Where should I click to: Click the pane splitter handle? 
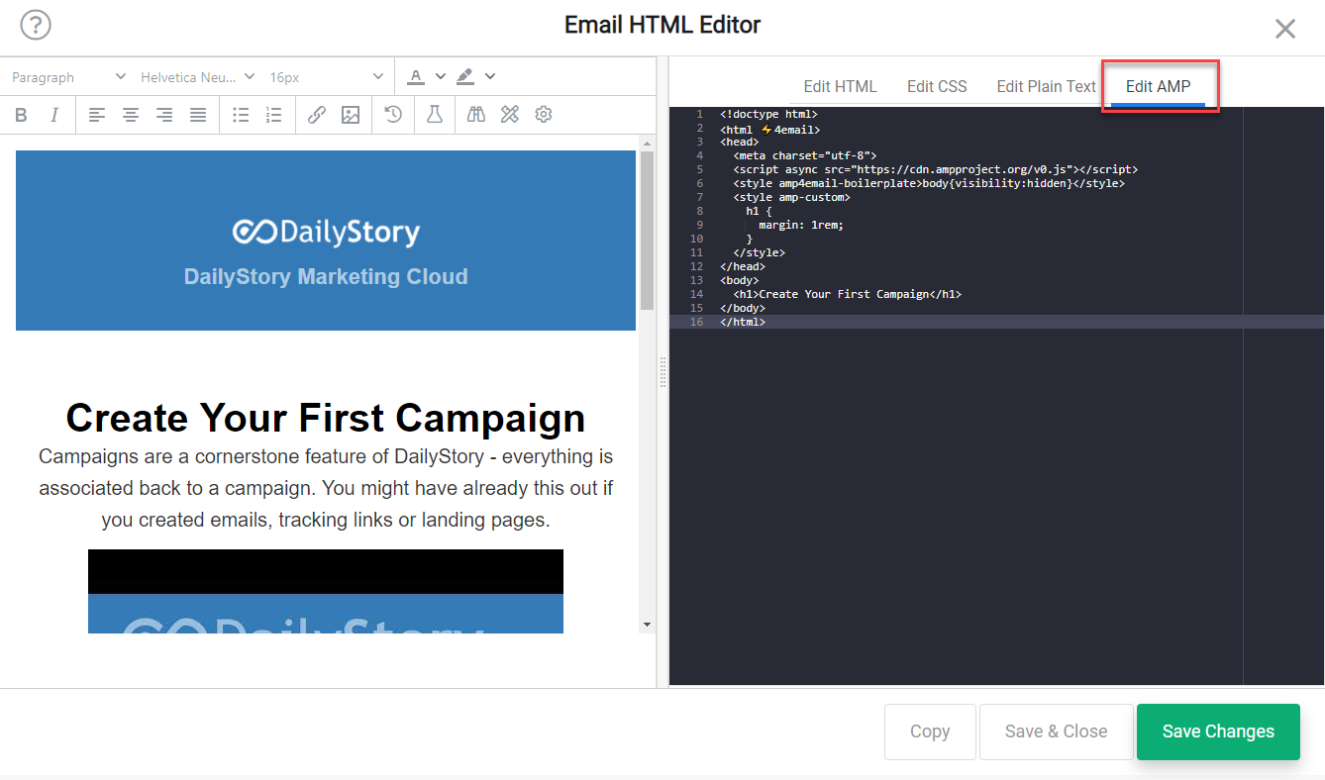tap(662, 372)
